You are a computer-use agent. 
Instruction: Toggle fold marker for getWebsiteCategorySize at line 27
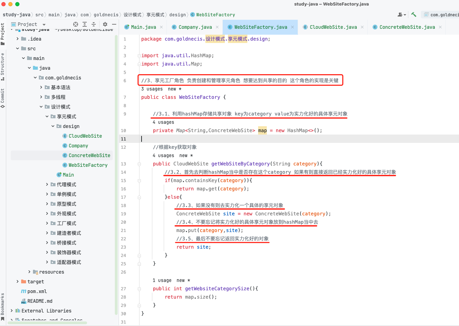click(139, 289)
